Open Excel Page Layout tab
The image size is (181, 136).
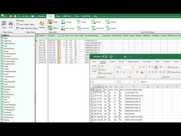click(x=133, y=62)
